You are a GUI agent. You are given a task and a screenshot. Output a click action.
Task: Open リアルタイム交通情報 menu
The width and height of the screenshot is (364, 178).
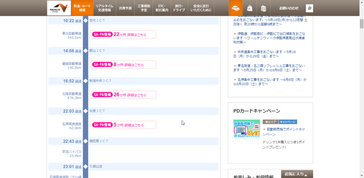[x=105, y=8]
